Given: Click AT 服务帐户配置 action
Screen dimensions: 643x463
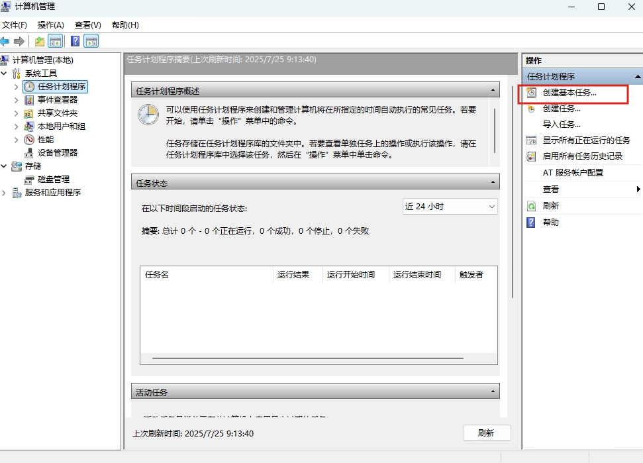Looking at the screenshot, I should coord(573,173).
